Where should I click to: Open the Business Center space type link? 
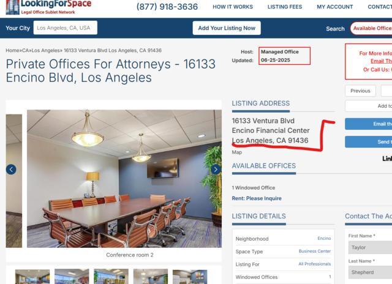pos(314,251)
